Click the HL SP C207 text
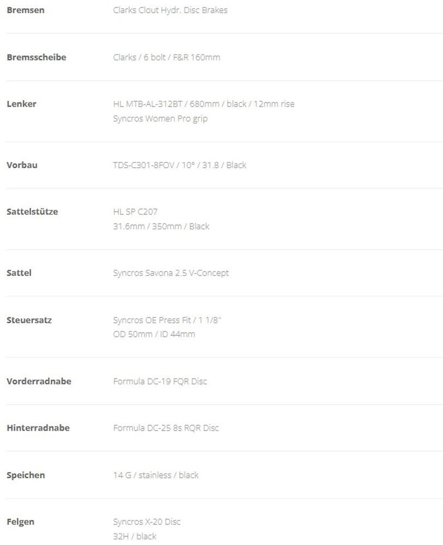This screenshot has width=443, height=545. tap(135, 212)
